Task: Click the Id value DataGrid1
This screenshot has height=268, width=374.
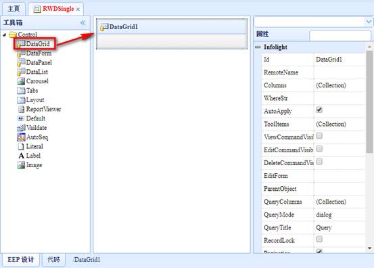Action: tap(329, 60)
